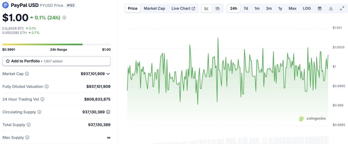
Task: Open Live Chart external link
Action: (183, 8)
